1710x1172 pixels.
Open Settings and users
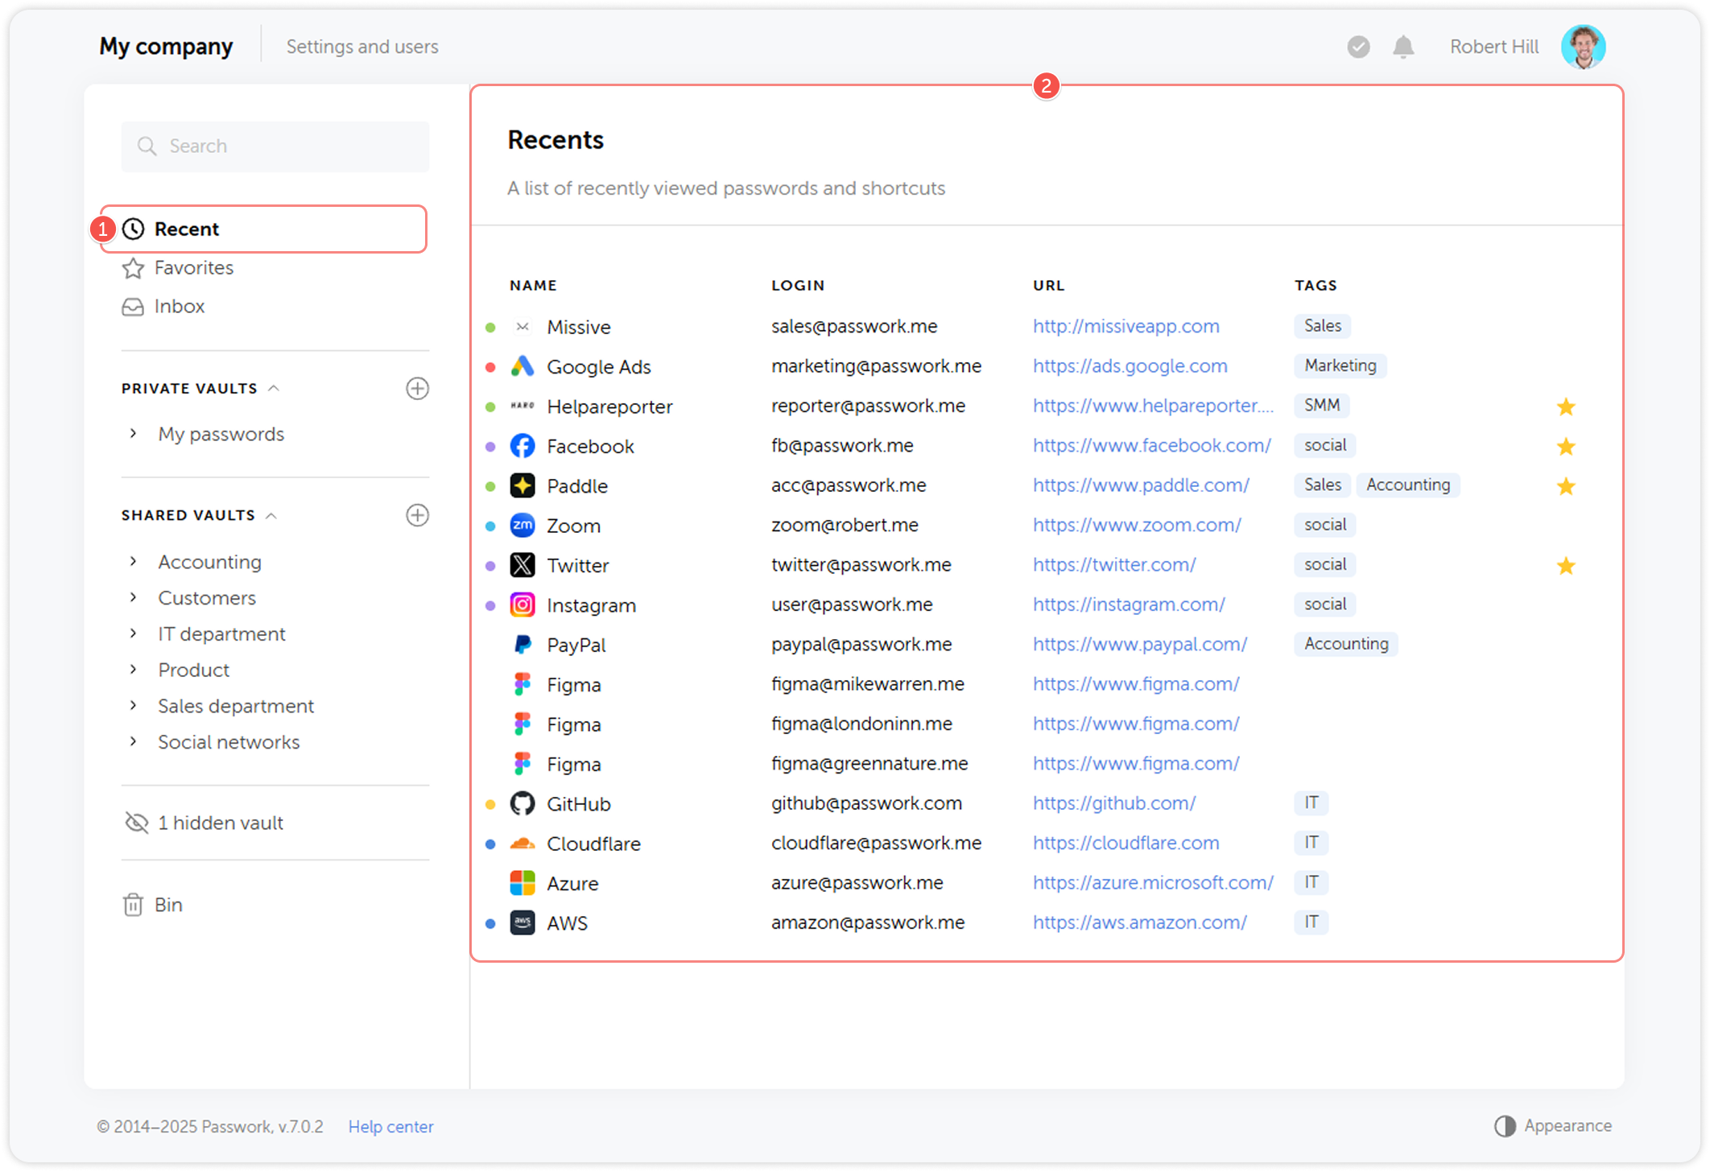coord(361,46)
